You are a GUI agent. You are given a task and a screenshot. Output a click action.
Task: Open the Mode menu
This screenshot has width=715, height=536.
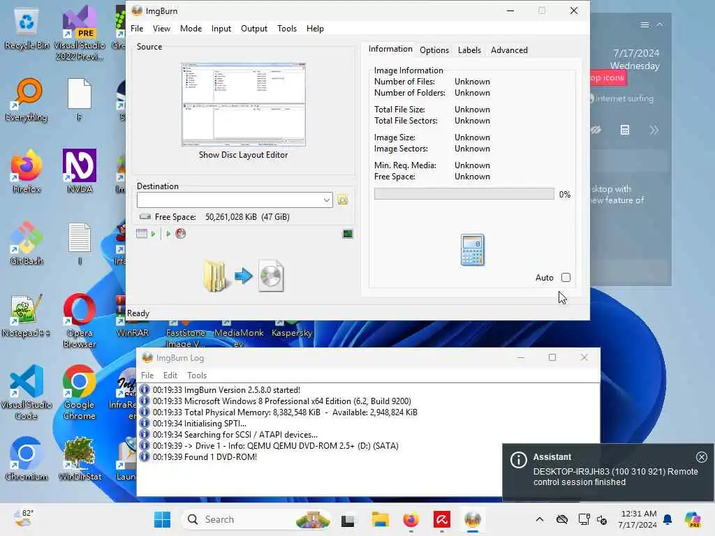191,28
